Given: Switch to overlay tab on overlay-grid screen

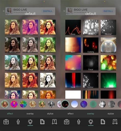Looking at the screenshot, I should [x=91, y=114].
